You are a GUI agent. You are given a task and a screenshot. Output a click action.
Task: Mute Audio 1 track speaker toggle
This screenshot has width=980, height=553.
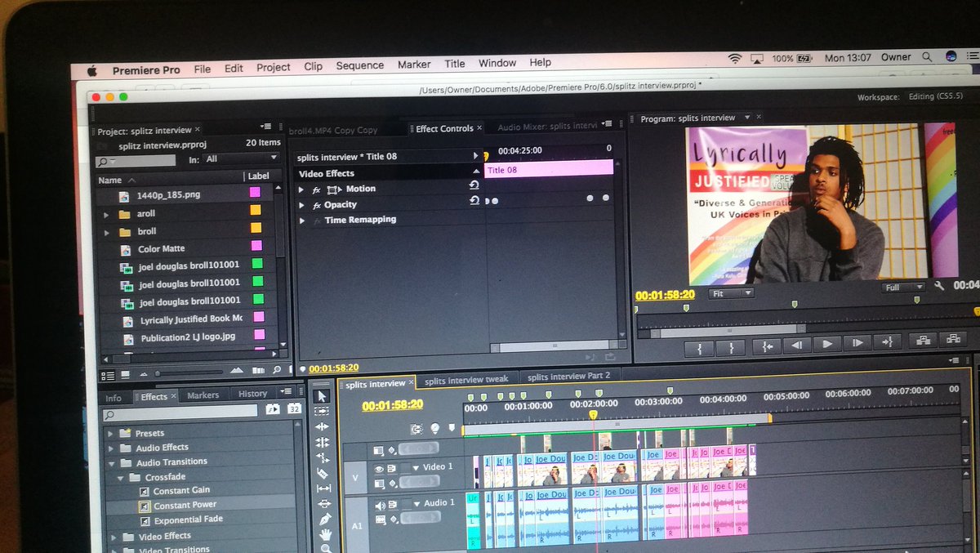click(x=380, y=505)
